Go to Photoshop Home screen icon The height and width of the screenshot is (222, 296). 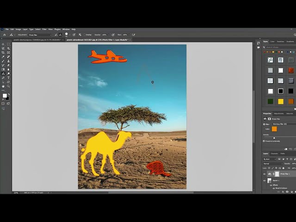[x=5, y=35]
